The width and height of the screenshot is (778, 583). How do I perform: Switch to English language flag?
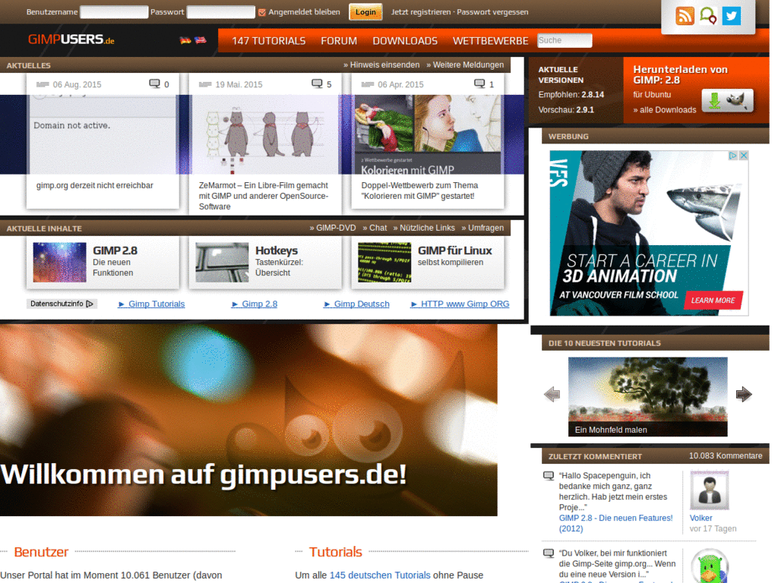201,40
